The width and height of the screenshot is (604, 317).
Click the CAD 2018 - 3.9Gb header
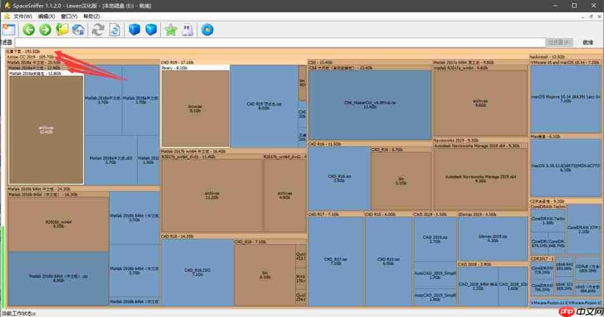tap(475, 264)
